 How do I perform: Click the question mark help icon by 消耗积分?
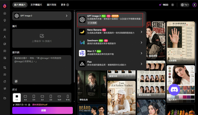pyautogui.click(x=29, y=105)
